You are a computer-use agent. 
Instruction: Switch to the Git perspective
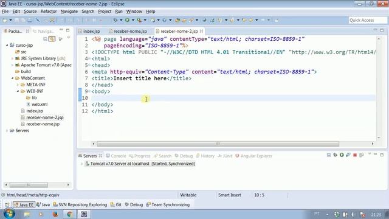116,205
